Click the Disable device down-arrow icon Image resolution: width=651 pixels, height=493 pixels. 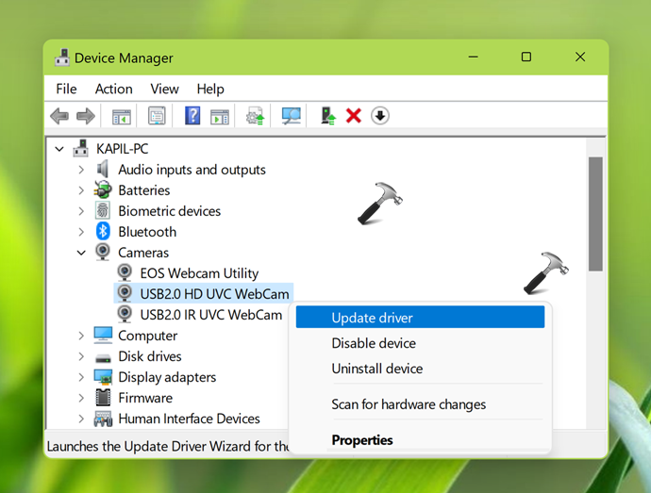click(x=380, y=116)
